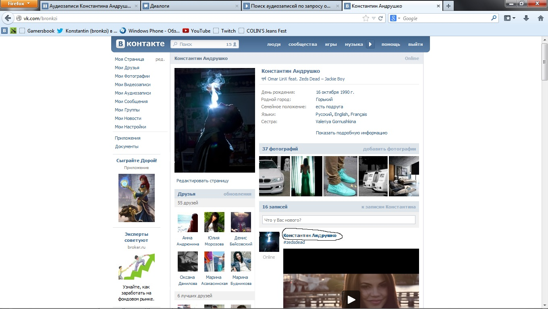
Task: Click the Firefox back arrow button
Action: pos(8,19)
